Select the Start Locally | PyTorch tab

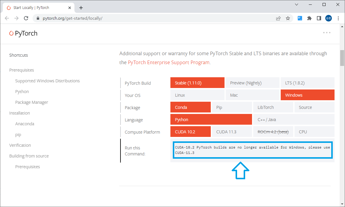point(39,8)
